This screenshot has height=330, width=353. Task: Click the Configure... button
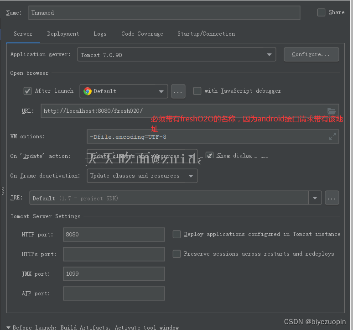(x=311, y=54)
